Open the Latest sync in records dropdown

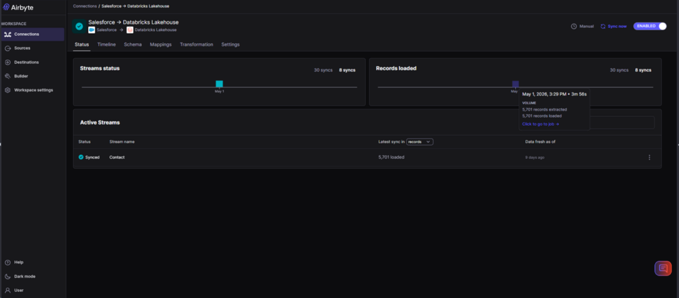[420, 142]
